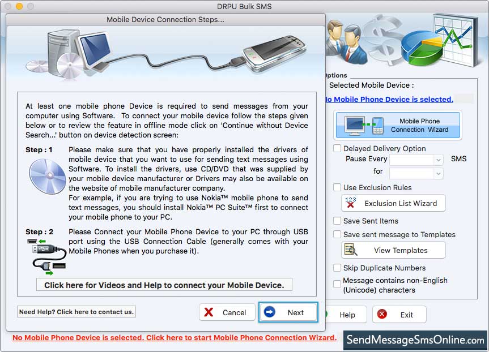Click the Exit button in main window

pos(399,315)
